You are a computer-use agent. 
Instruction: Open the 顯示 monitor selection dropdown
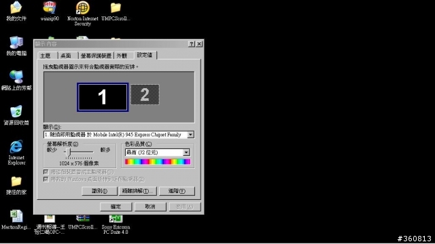pos(119,135)
